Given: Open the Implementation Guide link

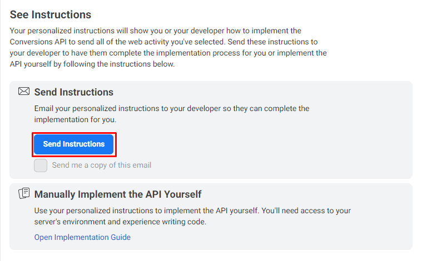Looking at the screenshot, I should coord(82,237).
